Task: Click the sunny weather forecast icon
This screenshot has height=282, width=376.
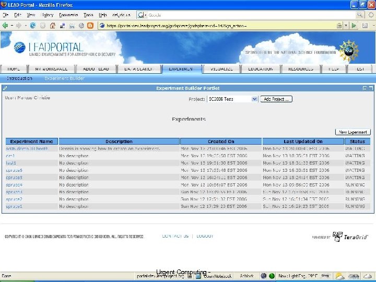Action: 339,276
